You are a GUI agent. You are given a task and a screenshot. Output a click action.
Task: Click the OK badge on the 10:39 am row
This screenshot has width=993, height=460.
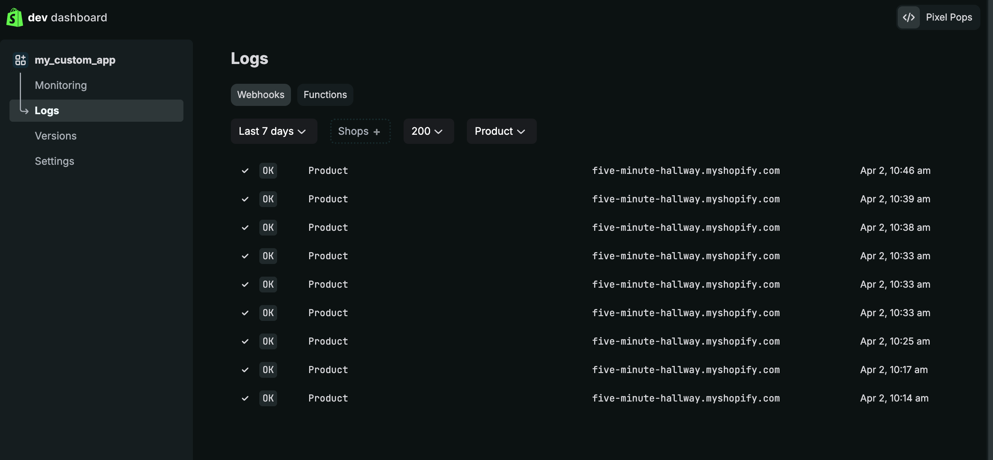point(268,199)
